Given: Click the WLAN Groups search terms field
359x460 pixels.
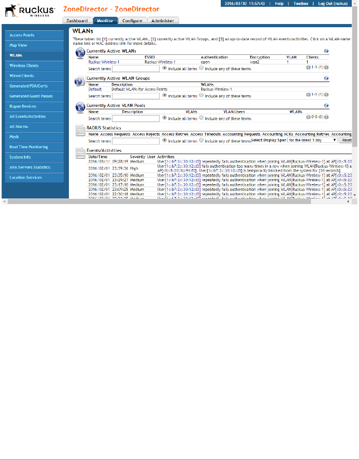Looking at the screenshot, I should (136, 96).
